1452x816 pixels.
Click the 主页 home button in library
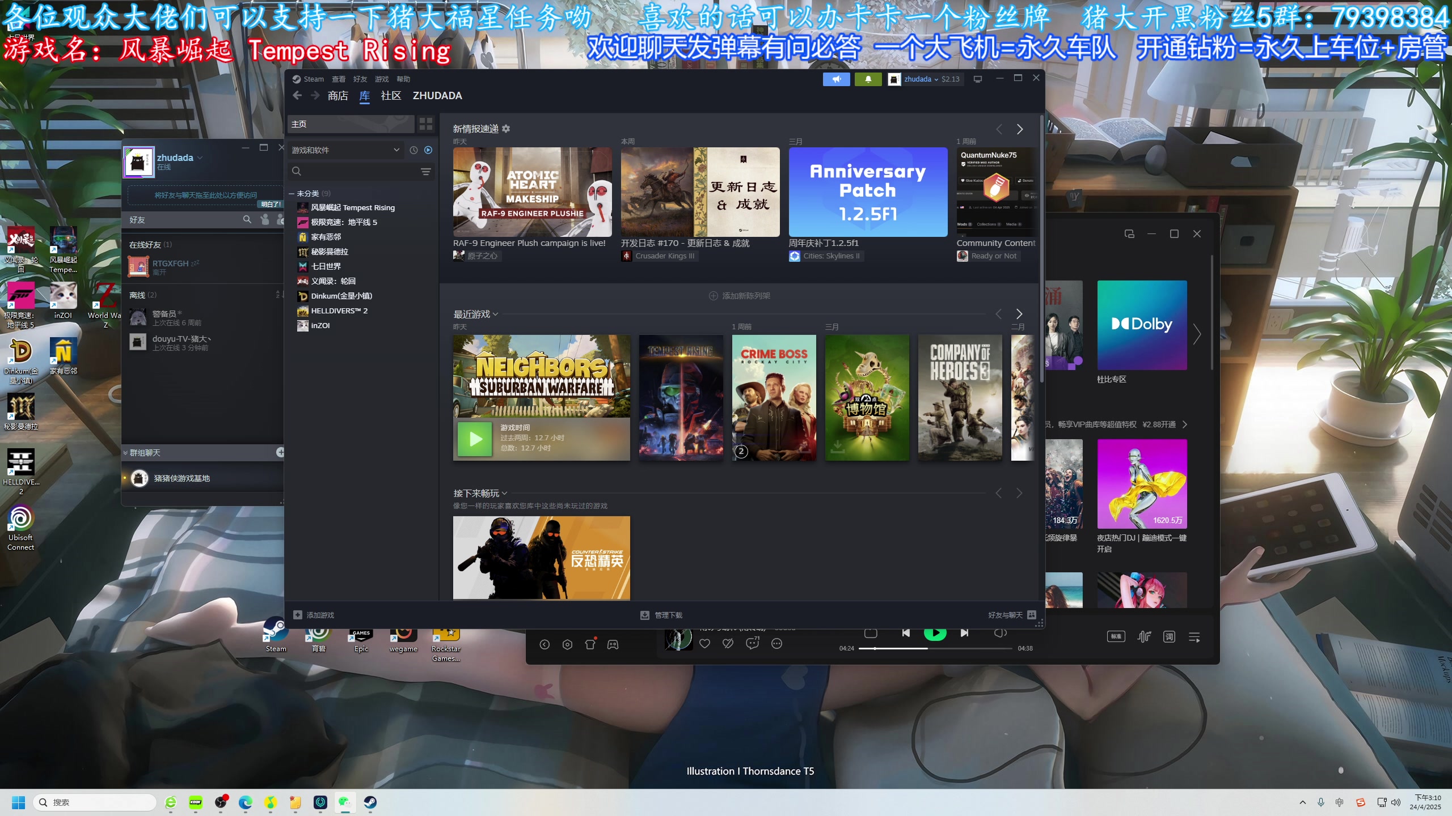[x=352, y=124]
